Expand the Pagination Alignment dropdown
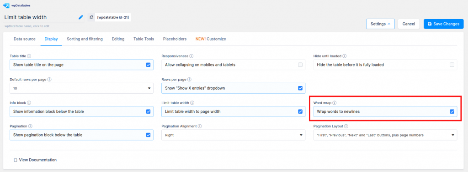The image size is (468, 172). click(x=234, y=135)
